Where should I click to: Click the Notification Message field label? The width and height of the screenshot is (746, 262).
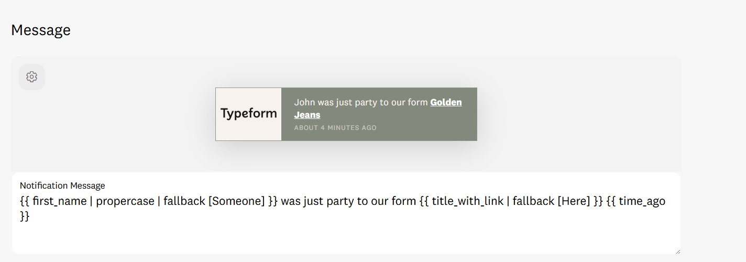pos(62,185)
